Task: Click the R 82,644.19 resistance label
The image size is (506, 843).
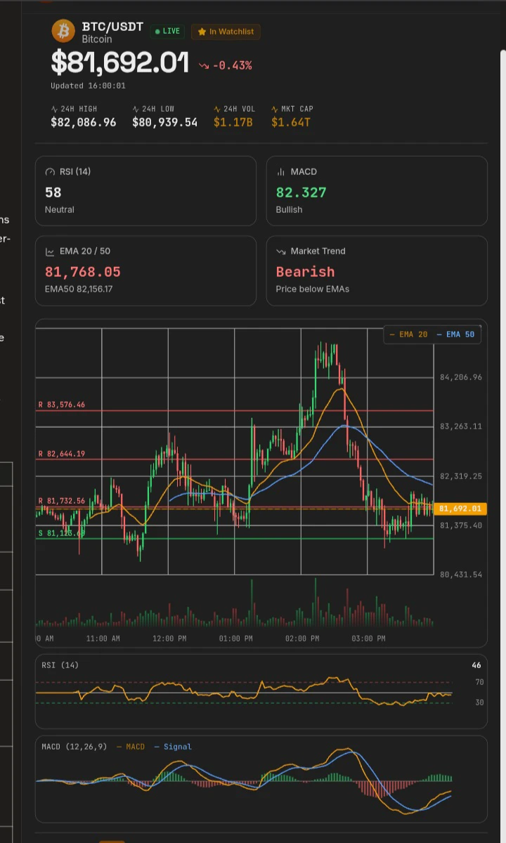Action: pos(62,454)
